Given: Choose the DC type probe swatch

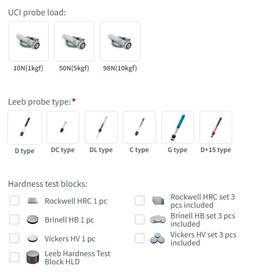Looking at the screenshot, I should coord(63,128).
